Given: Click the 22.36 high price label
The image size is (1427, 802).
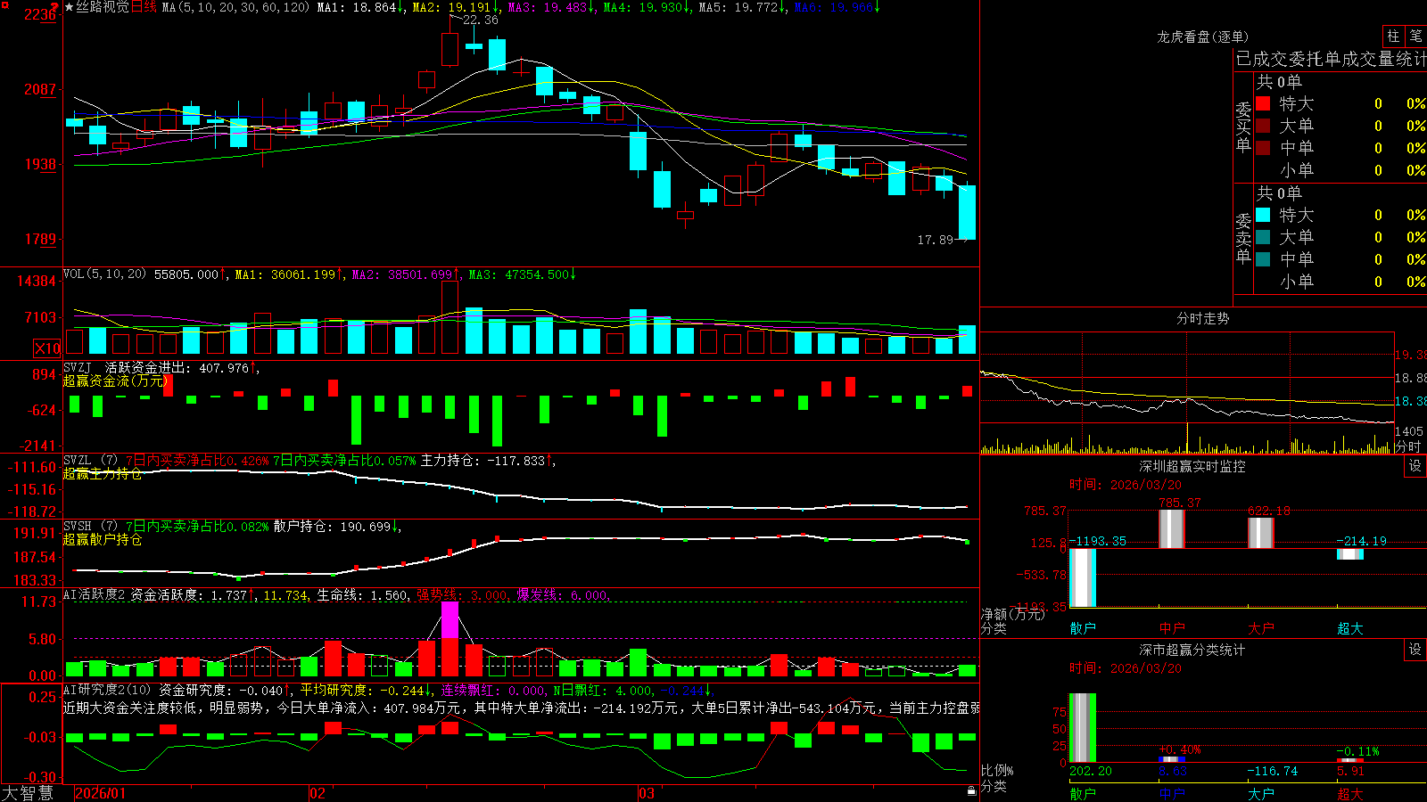Looking at the screenshot, I should tap(480, 20).
